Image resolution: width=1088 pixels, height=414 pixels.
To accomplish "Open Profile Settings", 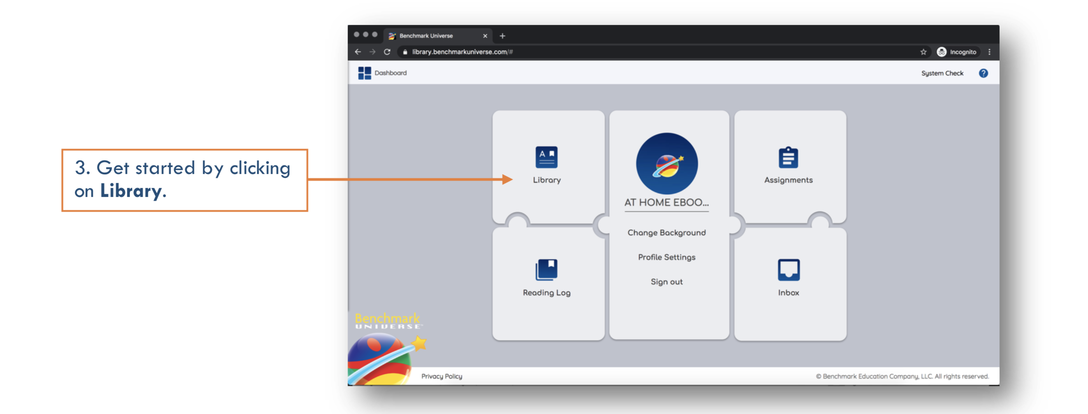I will tap(667, 257).
